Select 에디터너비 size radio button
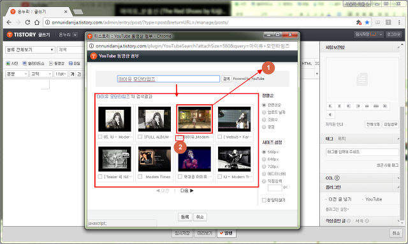Screen dimensions: 408x244 264,174
